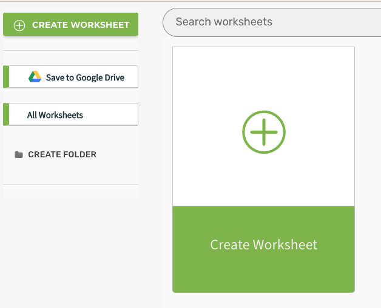Open the All Worksheets list
This screenshot has width=381, height=308.
click(71, 114)
